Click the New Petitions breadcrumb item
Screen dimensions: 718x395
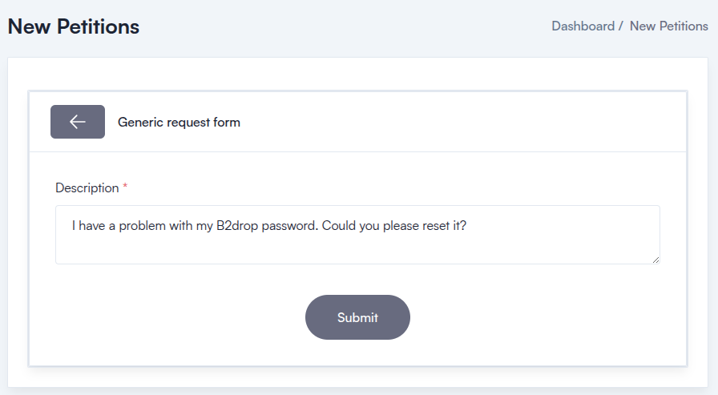click(668, 26)
